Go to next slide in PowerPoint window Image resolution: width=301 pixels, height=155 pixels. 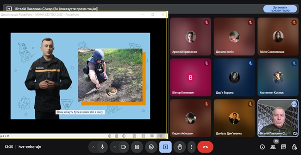click(124, 136)
